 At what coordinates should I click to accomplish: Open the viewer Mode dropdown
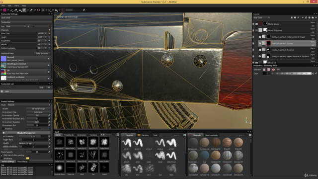(29, 105)
